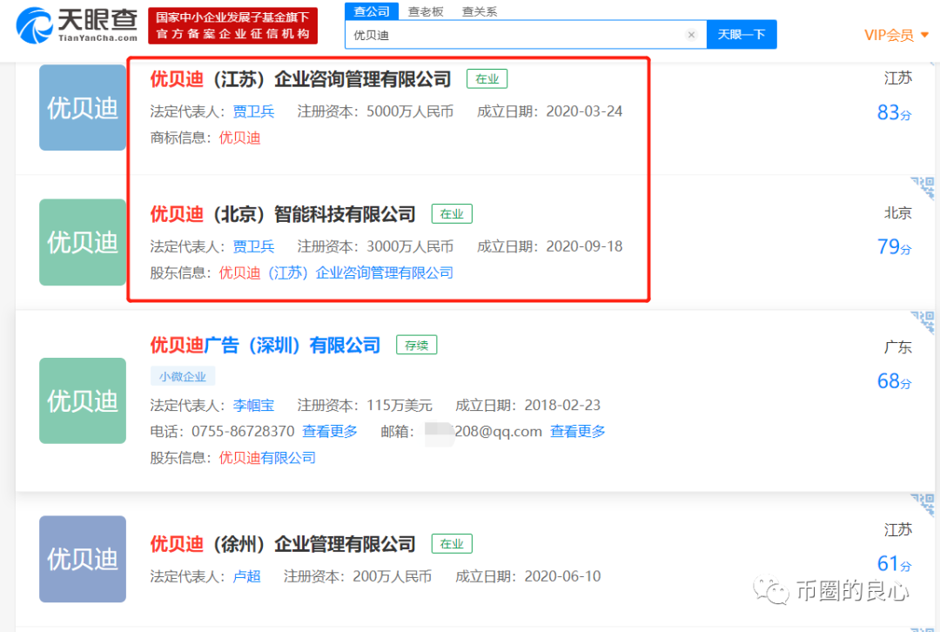This screenshot has height=632, width=940.
Task: Open legal representative 贾卫兵 in the 北京 company row
Action: 253,246
